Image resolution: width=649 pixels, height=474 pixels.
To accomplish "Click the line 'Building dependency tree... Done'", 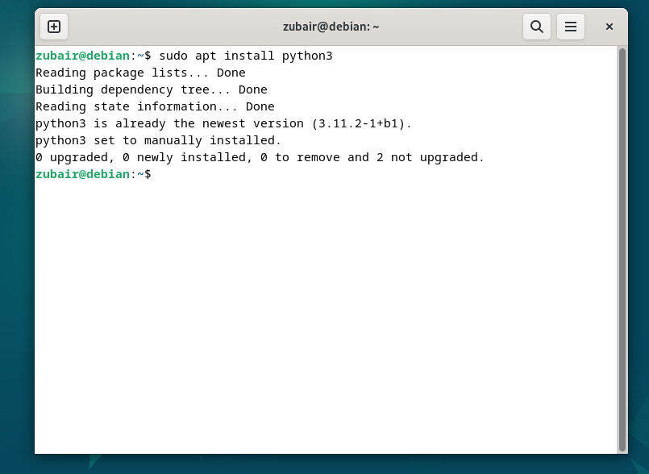I will [x=152, y=89].
